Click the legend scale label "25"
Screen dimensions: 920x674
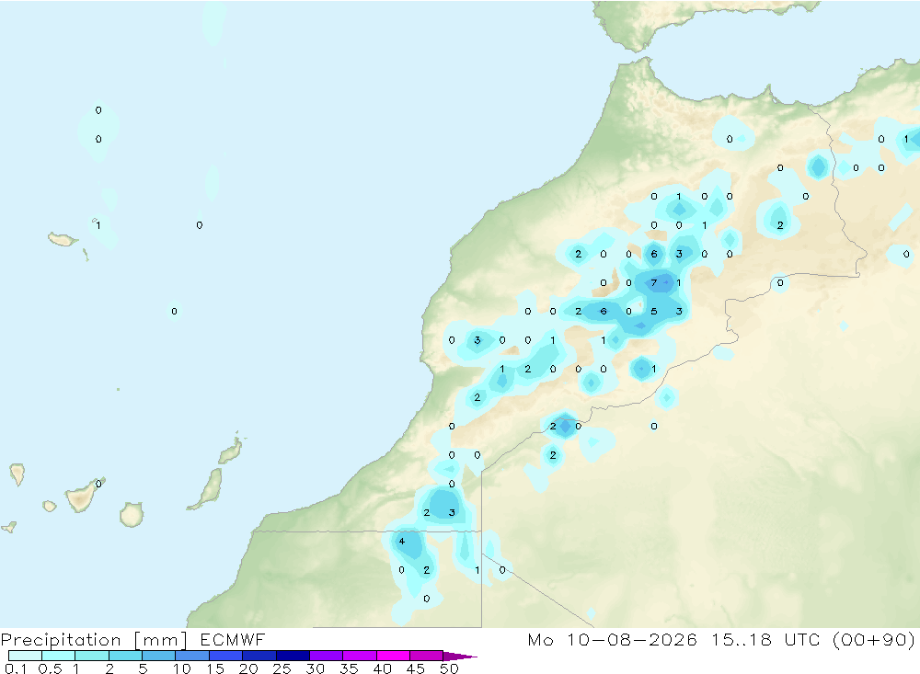282,668
